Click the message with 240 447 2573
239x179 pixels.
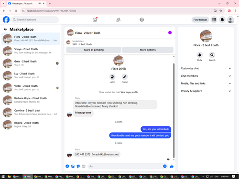click(97, 154)
